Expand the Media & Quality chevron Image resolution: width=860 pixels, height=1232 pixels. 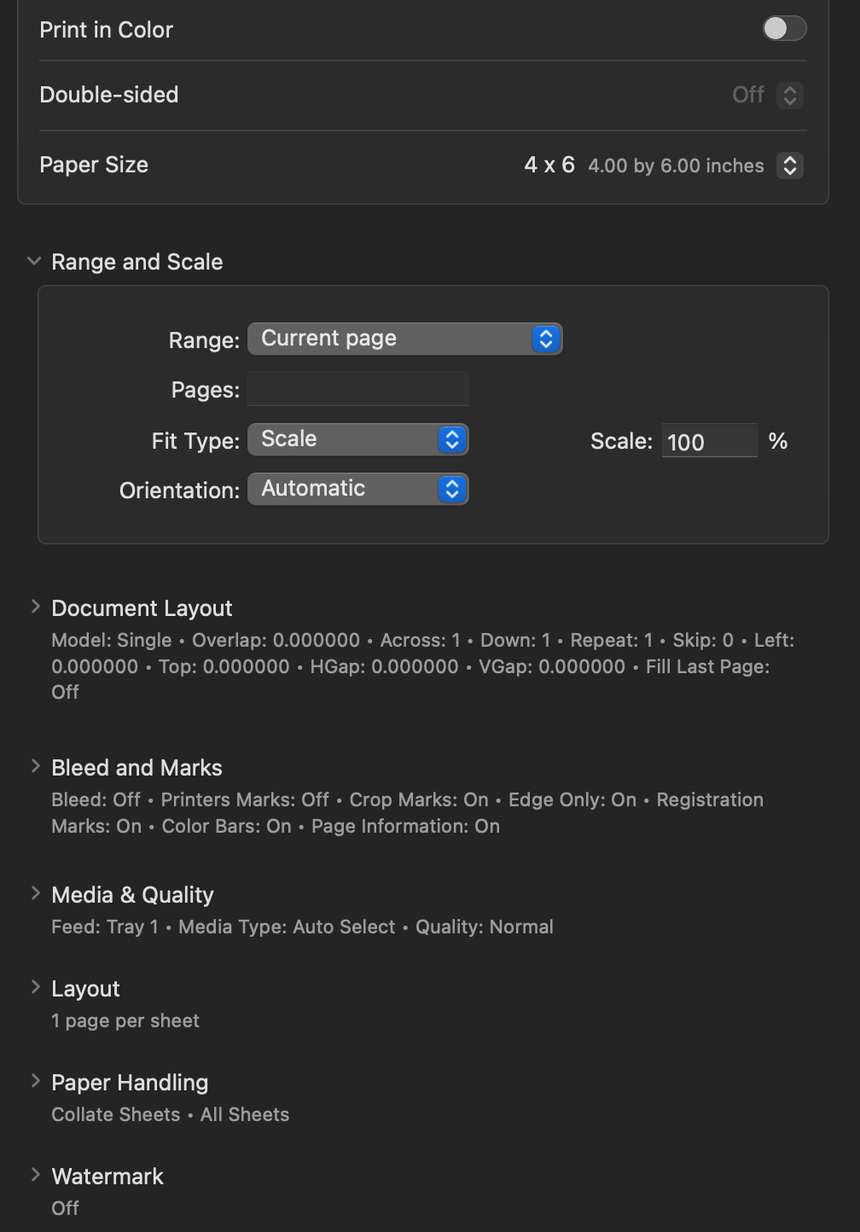(35, 893)
